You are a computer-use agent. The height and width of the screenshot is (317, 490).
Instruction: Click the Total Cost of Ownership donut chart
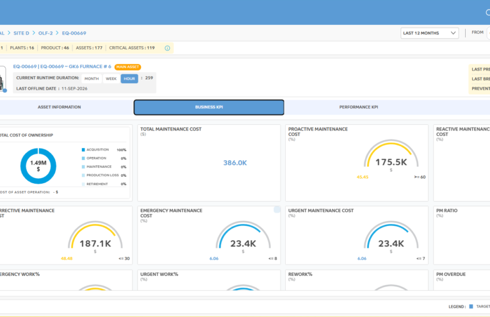click(38, 166)
